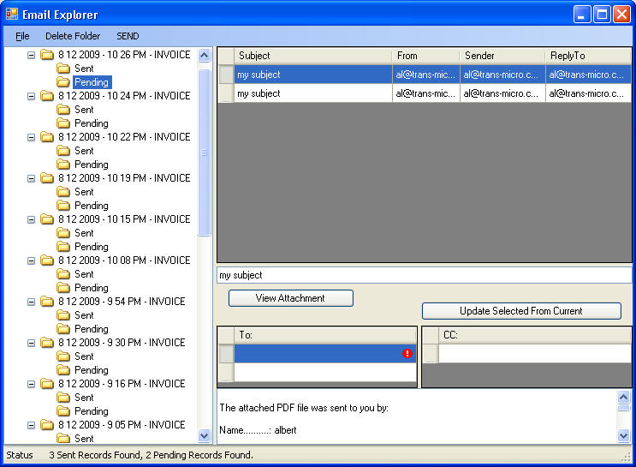Click the To: column header
The image size is (636, 467).
(x=325, y=335)
